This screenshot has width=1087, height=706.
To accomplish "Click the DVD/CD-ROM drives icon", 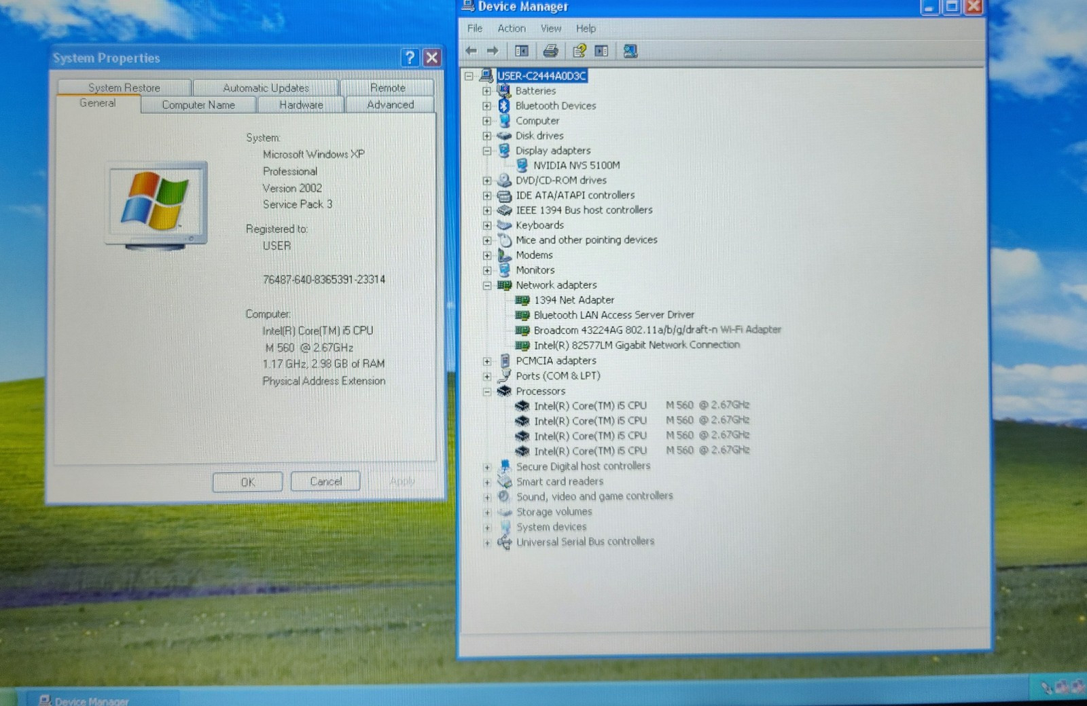I will point(504,181).
